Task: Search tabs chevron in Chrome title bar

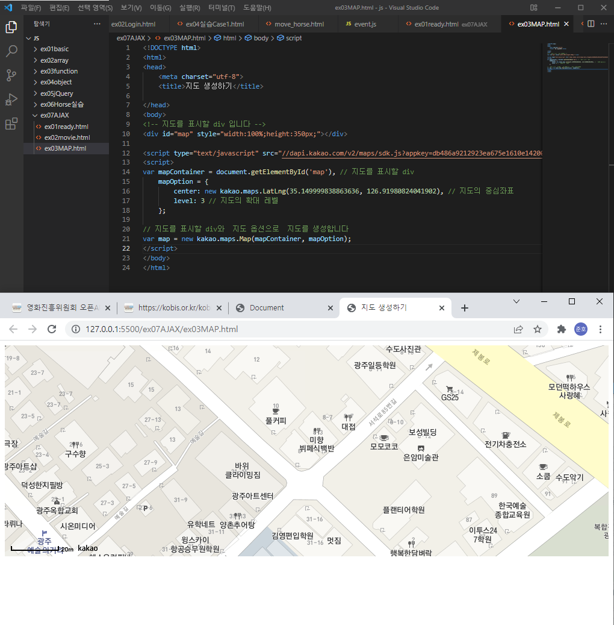Action: point(516,302)
